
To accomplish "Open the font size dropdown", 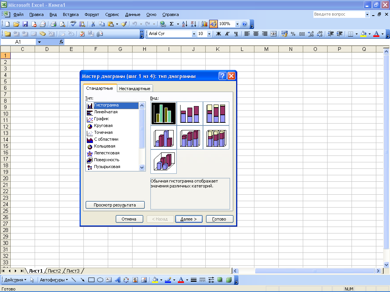I will coord(209,34).
